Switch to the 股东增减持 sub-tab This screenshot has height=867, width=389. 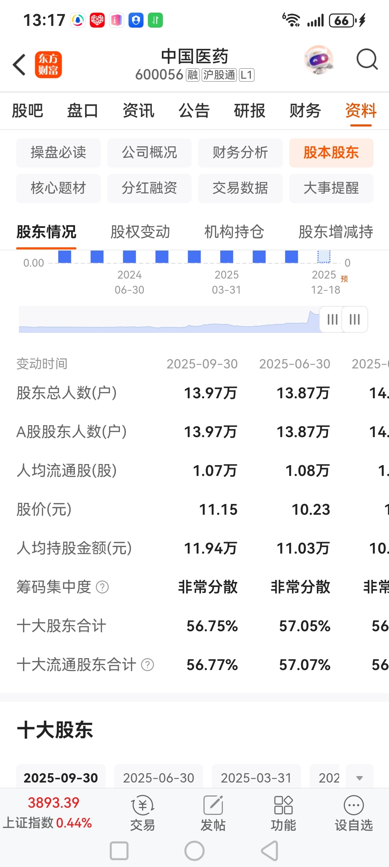pos(336,232)
